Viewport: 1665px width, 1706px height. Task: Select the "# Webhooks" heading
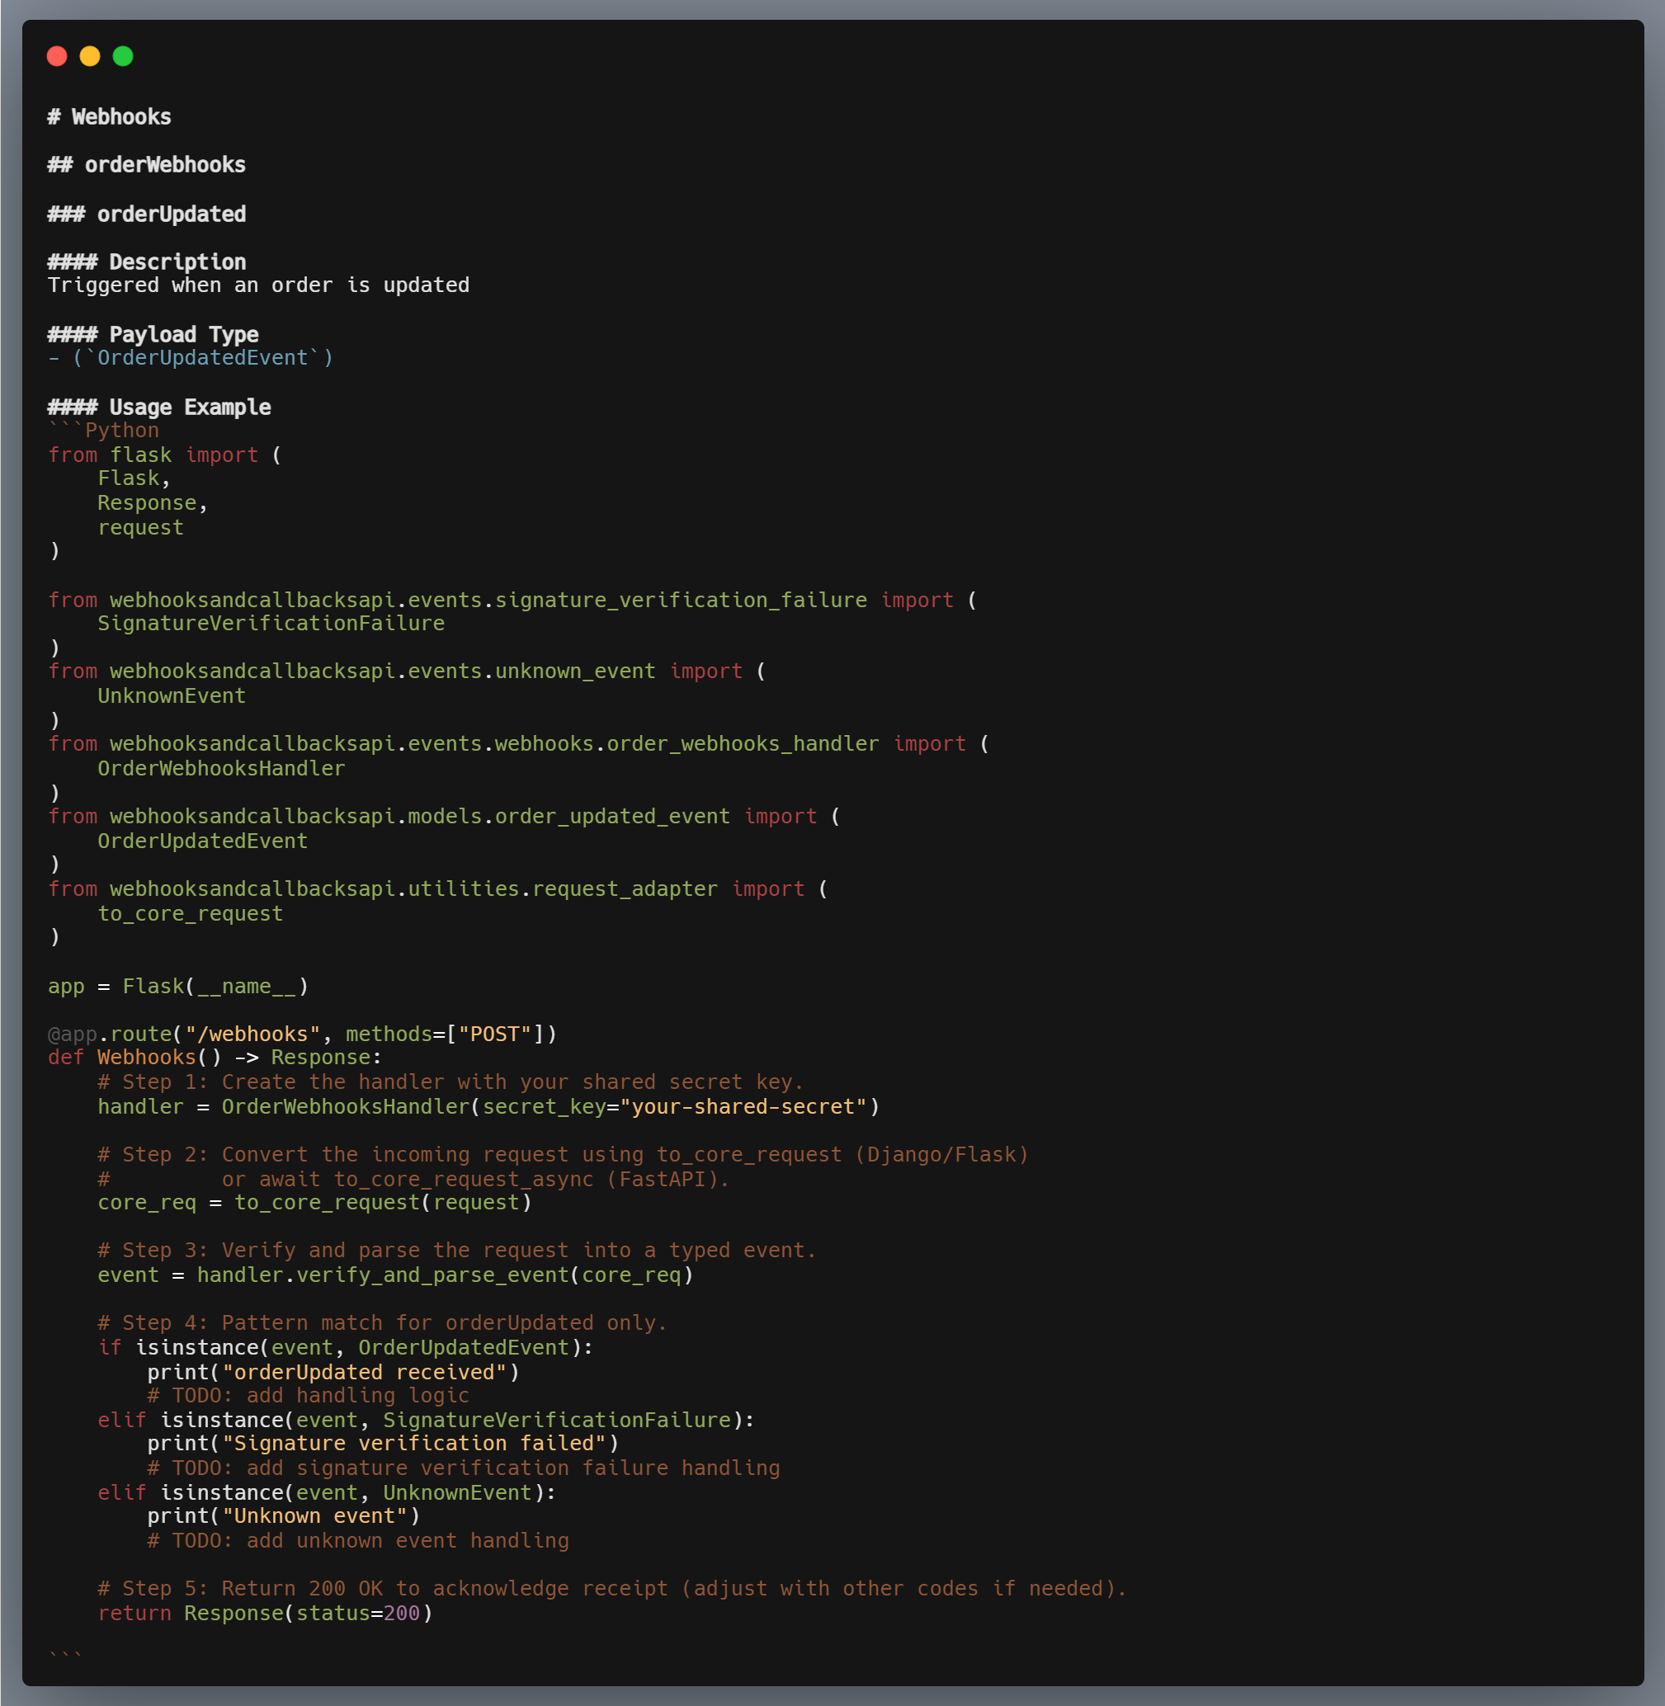coord(108,116)
